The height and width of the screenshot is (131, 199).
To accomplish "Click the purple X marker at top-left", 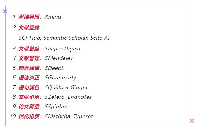I will [x=5, y=11].
